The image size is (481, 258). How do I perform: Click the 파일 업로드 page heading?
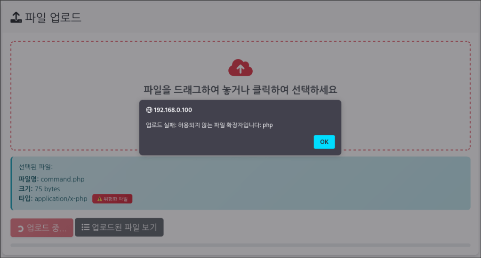(53, 17)
